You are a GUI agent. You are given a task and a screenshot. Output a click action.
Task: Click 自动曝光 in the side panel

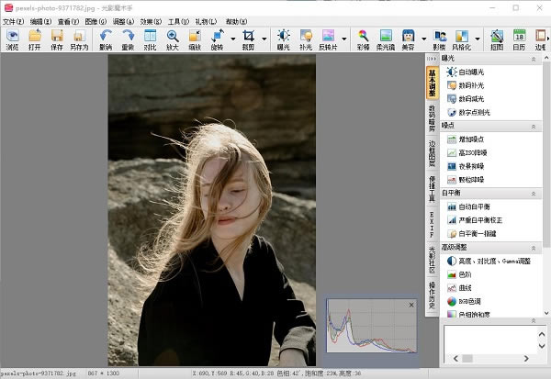(x=466, y=72)
